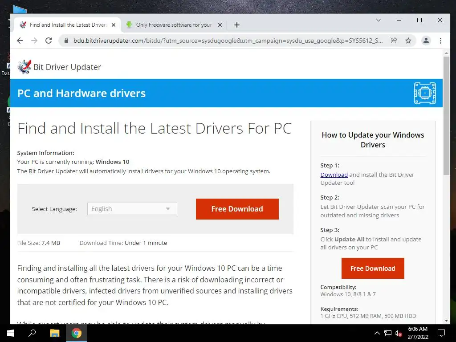
Task: Click 'File Size: 7.4 MB' text
Action: coord(39,243)
